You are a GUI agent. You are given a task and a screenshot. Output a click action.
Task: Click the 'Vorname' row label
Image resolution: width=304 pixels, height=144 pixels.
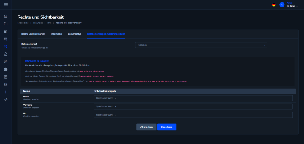point(28,105)
